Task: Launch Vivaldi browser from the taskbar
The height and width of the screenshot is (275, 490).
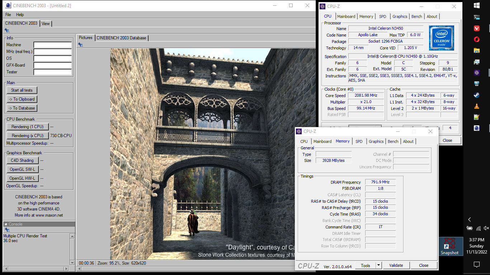Action: pos(477,28)
